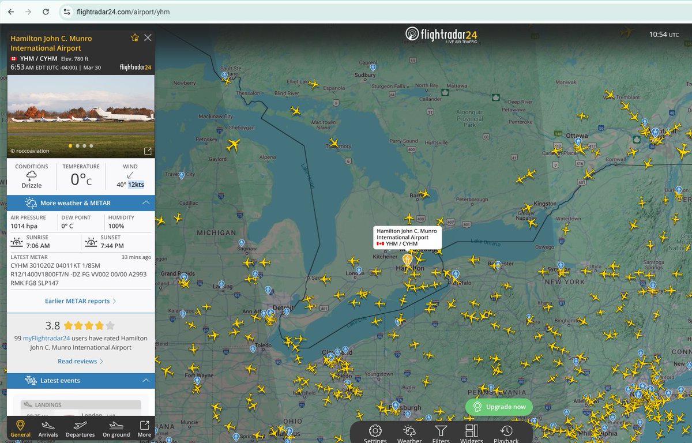692x443 pixels.
Task: Click the browser forward arrow
Action: tap(28, 12)
